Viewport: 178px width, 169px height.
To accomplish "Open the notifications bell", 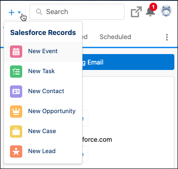I will 150,12.
